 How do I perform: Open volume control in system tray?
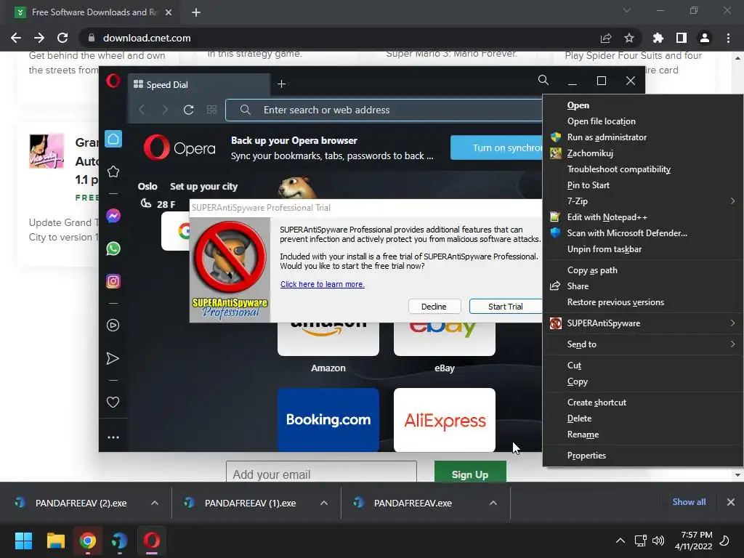[658, 541]
